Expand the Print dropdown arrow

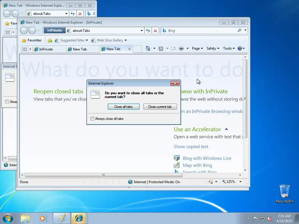(187, 48)
